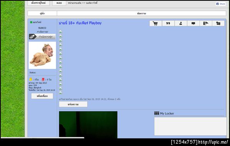Click the My Locker heading text
Image resolution: width=230 pixels, height=146 pixels.
point(167,113)
